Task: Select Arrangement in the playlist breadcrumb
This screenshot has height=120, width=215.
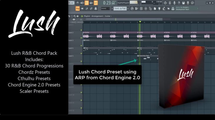Action: [x=97, y=16]
